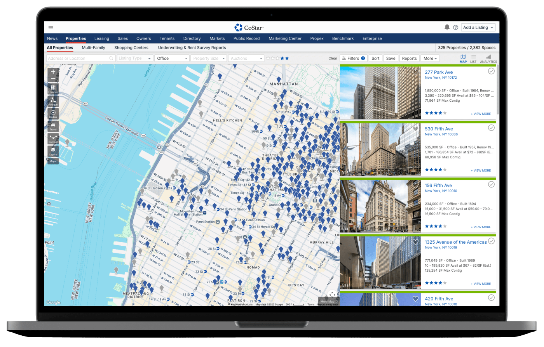The height and width of the screenshot is (347, 544).
Task: Open the hamburger navigation menu
Action: click(51, 28)
